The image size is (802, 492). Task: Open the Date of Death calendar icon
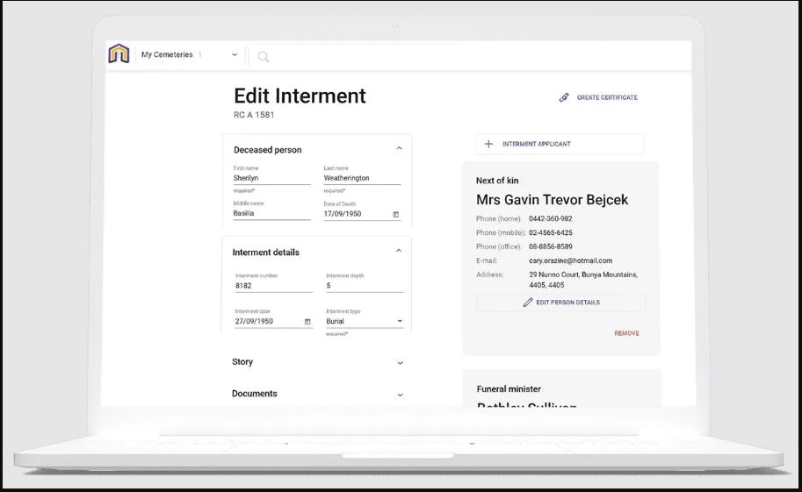pos(396,214)
